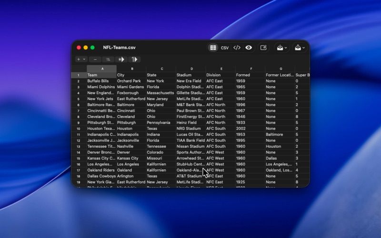Select the 'Pennsylvania' cell in row 9
The width and height of the screenshot is (381, 238).
pyautogui.click(x=161, y=123)
